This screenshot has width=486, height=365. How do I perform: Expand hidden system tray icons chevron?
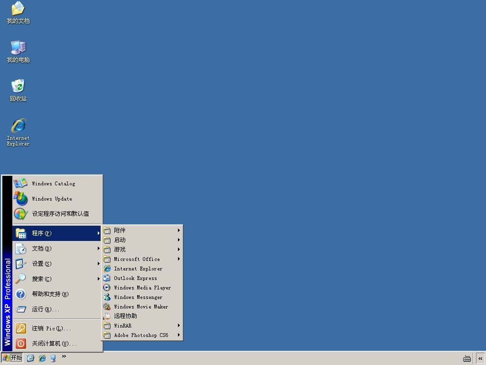480,358
